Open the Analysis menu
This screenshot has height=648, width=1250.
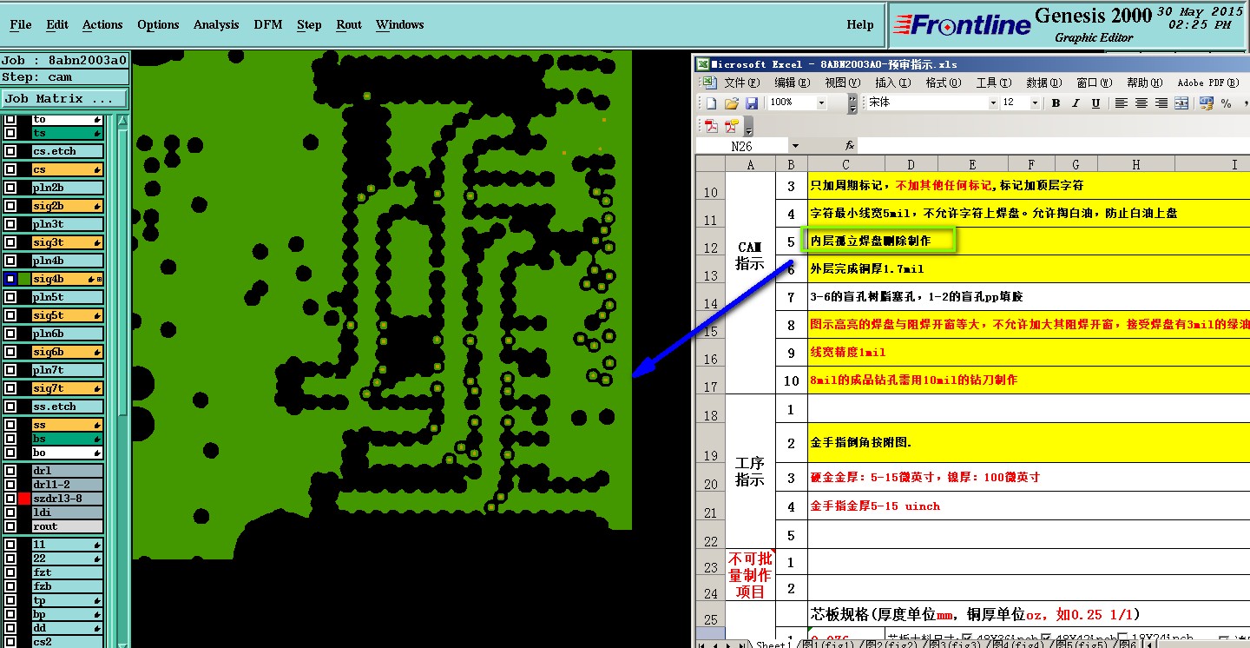coord(216,25)
